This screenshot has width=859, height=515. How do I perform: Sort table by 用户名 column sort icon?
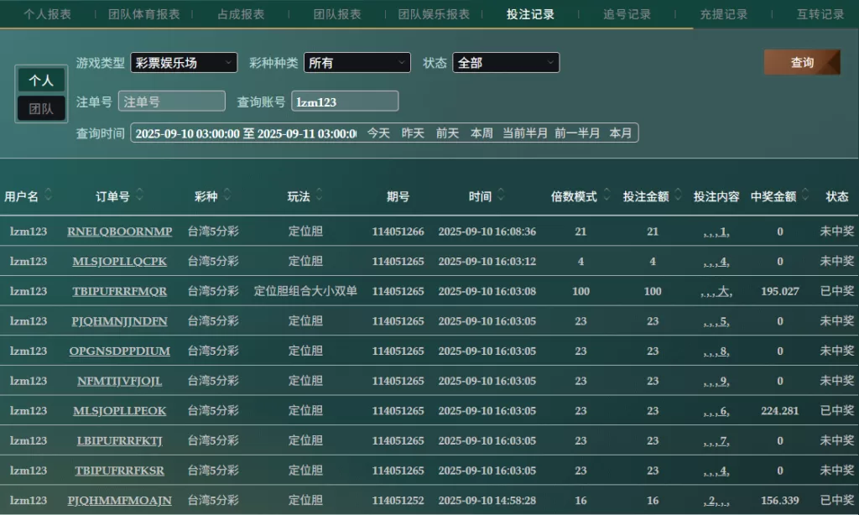click(x=49, y=195)
